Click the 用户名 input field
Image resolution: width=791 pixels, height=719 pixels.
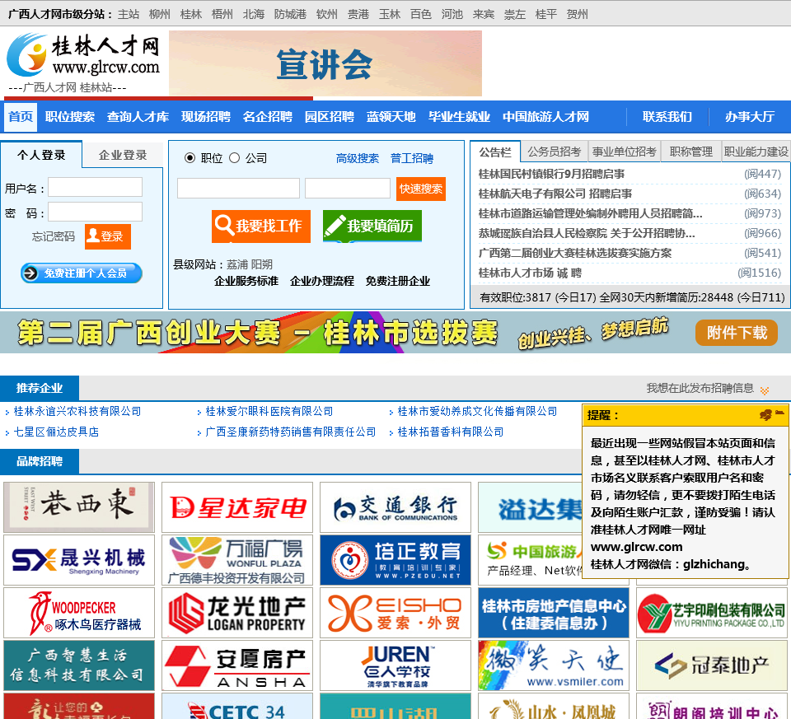(x=95, y=187)
